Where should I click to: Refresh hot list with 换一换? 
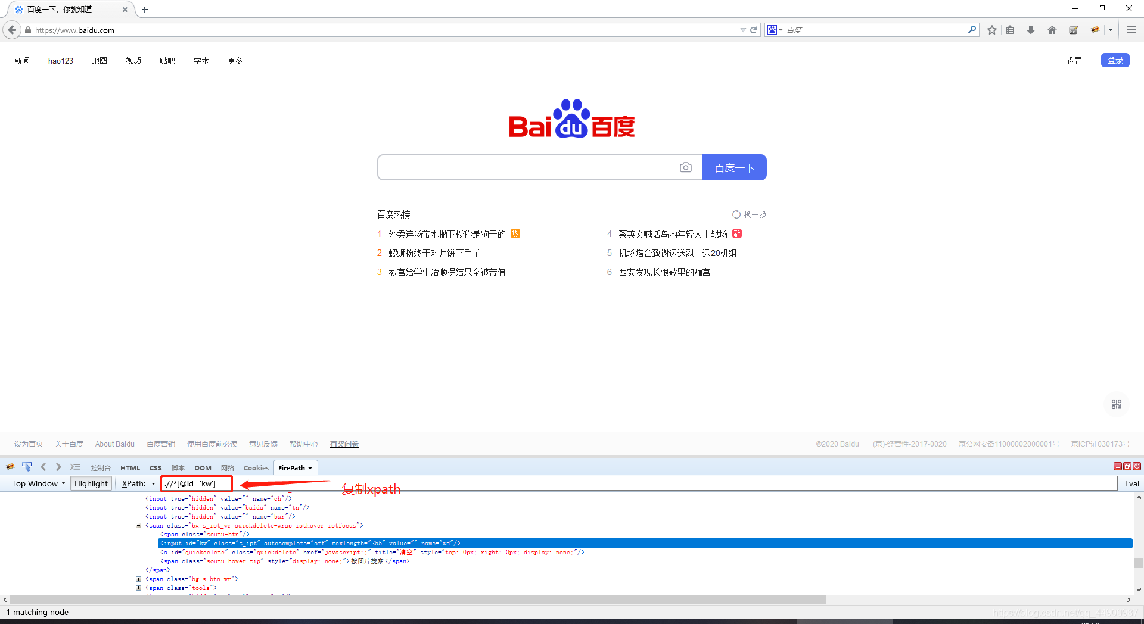click(x=750, y=214)
